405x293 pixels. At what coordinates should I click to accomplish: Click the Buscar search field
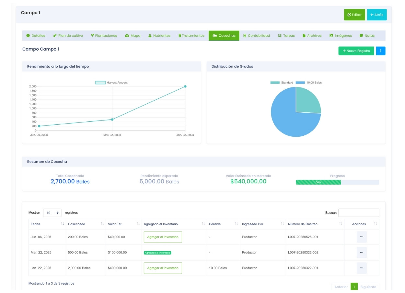click(x=359, y=213)
